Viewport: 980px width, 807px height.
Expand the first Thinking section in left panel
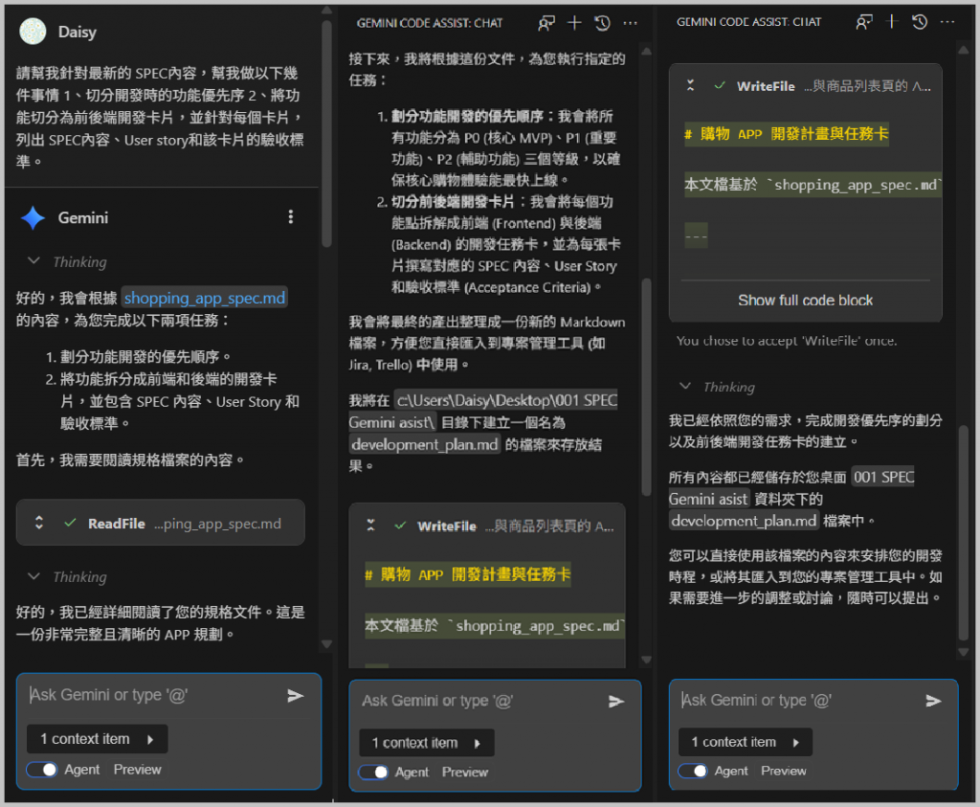pos(33,261)
